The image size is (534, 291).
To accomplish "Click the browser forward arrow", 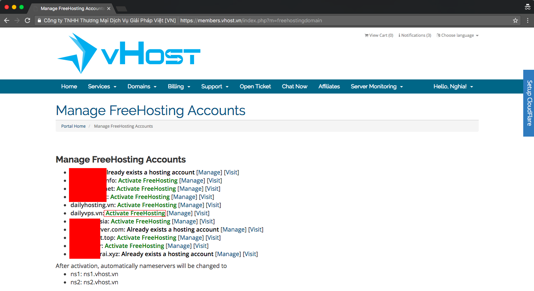I will click(17, 21).
